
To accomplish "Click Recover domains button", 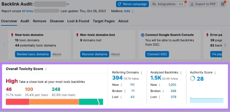I will pos(95,54).
